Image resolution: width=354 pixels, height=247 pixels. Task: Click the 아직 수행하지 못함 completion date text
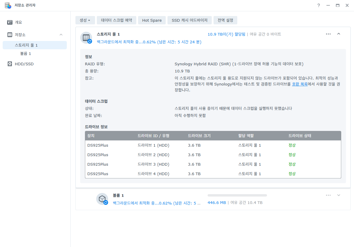190,115
